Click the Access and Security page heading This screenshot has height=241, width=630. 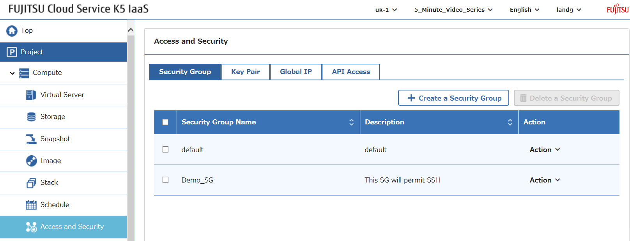click(191, 41)
